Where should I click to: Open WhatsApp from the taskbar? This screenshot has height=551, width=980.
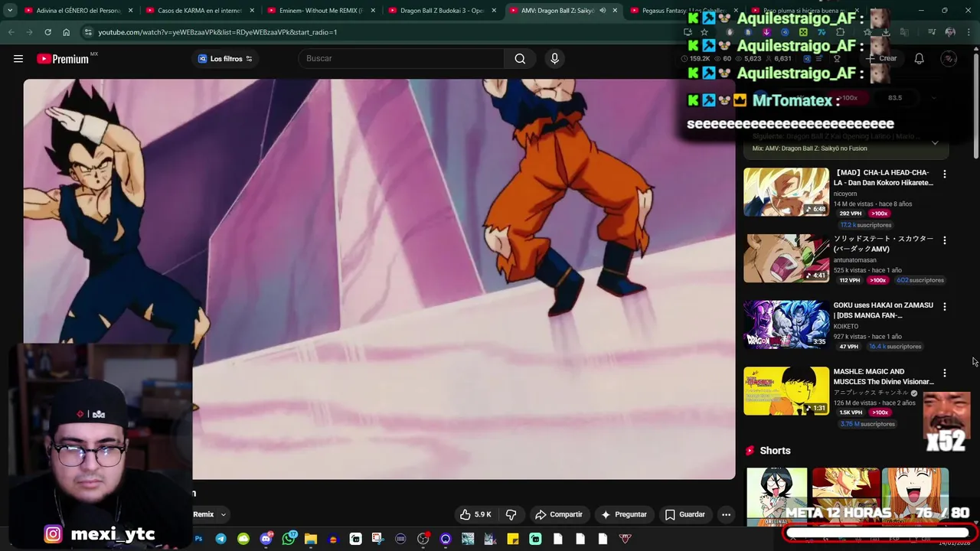click(x=288, y=539)
